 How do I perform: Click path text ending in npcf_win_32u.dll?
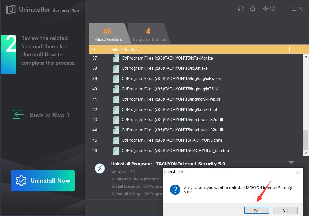172,119
